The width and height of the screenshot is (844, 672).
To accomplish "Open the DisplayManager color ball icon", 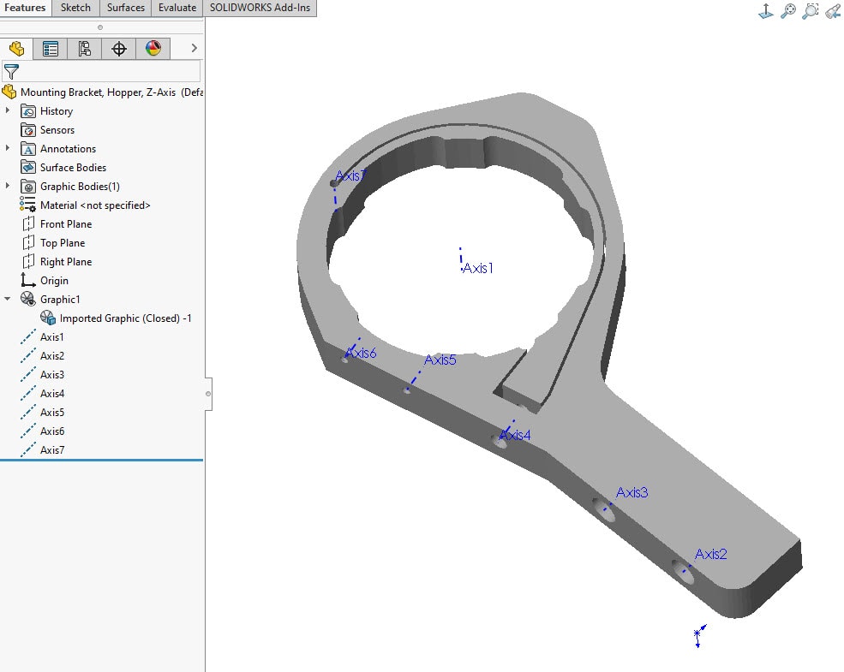I will (x=153, y=49).
